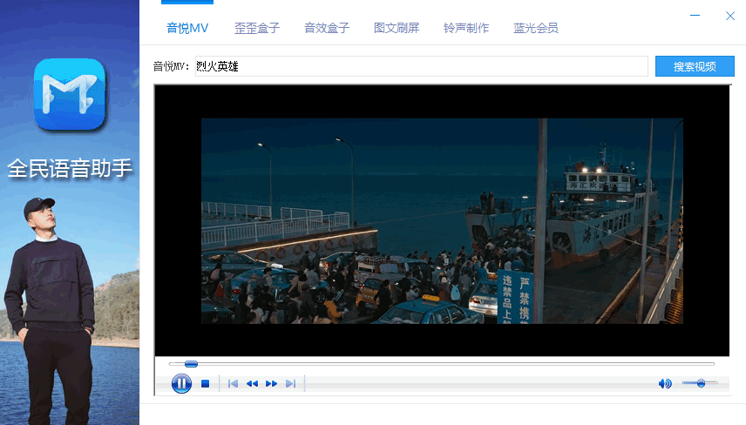The image size is (746, 425).
Task: Skip to next track icon
Action: tap(291, 384)
